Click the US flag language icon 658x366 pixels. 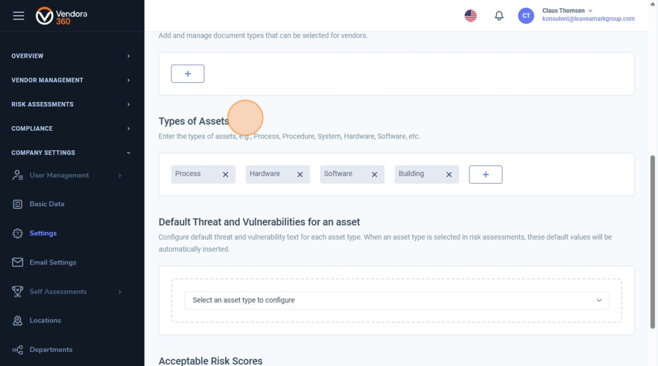point(470,16)
